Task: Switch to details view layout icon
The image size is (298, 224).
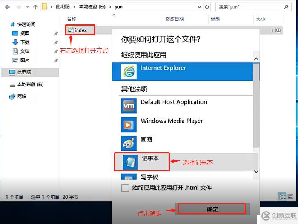Action: click(x=282, y=197)
